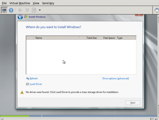Click the shut down virtual machine icon
Screen dimensions: 159x120
point(34,10)
